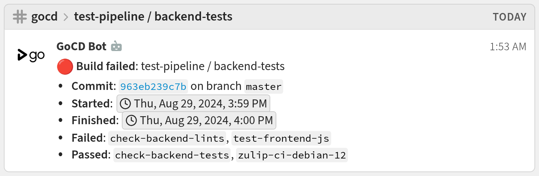Click the hash channel icon beside gocd
Image resolution: width=539 pixels, height=176 pixels.
[20, 17]
